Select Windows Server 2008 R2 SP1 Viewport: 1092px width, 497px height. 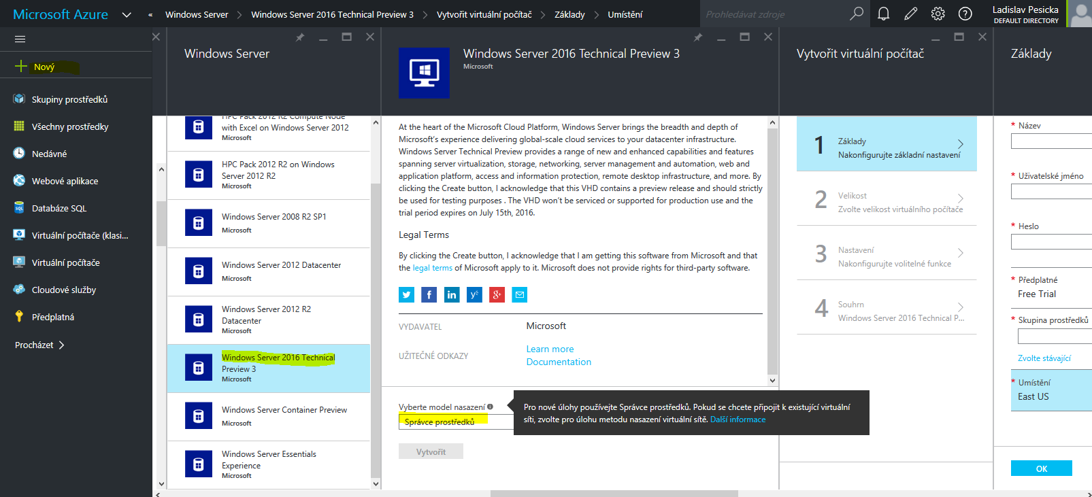269,224
